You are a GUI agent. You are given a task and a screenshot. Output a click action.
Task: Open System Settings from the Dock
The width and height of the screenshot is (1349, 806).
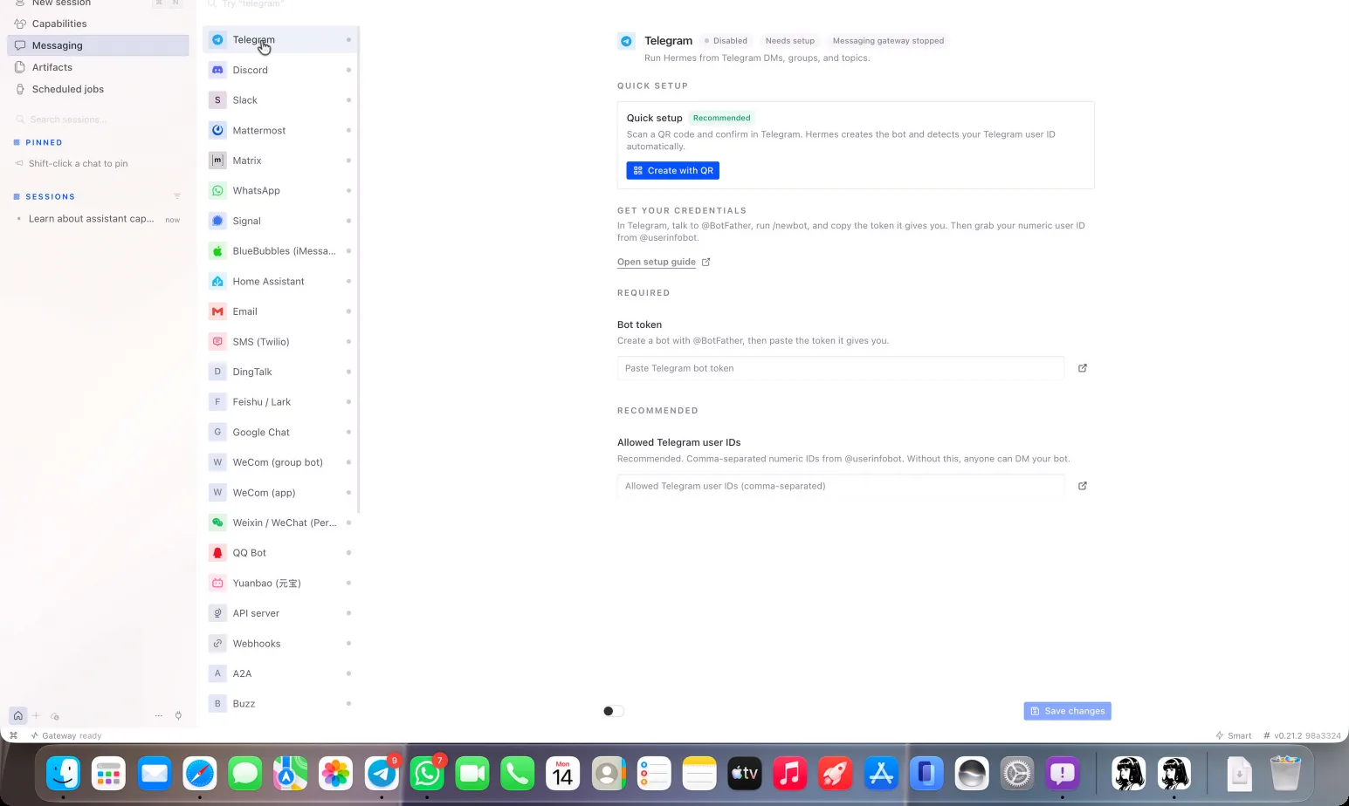click(x=1017, y=774)
